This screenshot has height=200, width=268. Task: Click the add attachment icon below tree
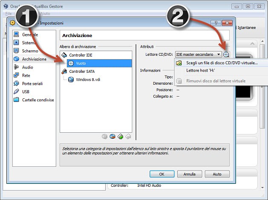pyautogui.click(x=121, y=137)
